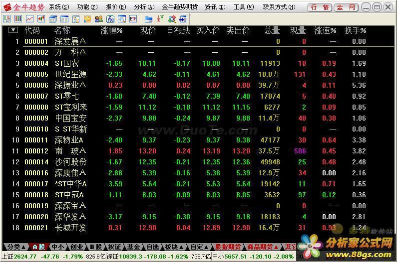Click the 行情 button in title bar
Viewport: 397px width, 262px height.
click(320, 7)
